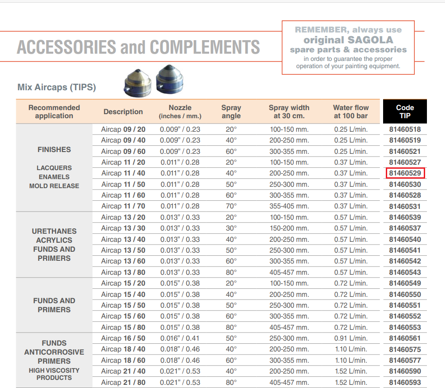Screen dimensions: 445x388
Task: Select the 'Aircap 15 / 60' description
Action: pos(123,316)
